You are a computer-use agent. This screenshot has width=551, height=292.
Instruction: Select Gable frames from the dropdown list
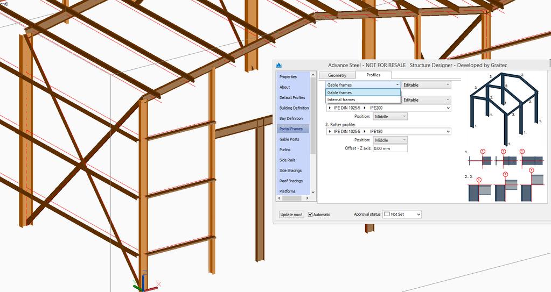pyautogui.click(x=362, y=92)
